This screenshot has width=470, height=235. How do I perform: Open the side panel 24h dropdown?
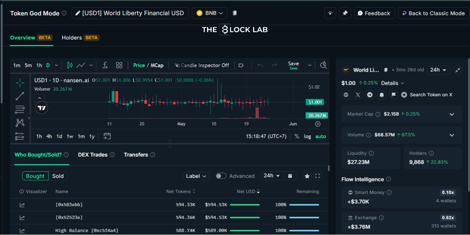[x=439, y=70]
